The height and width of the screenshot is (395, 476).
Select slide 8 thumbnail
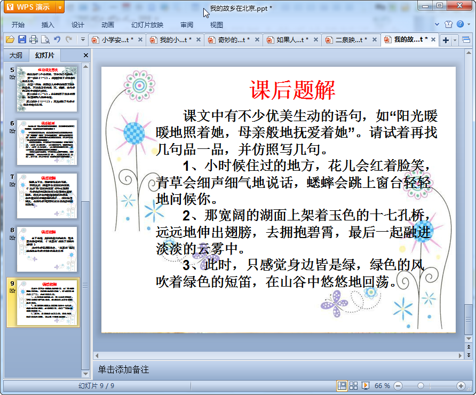click(47, 249)
